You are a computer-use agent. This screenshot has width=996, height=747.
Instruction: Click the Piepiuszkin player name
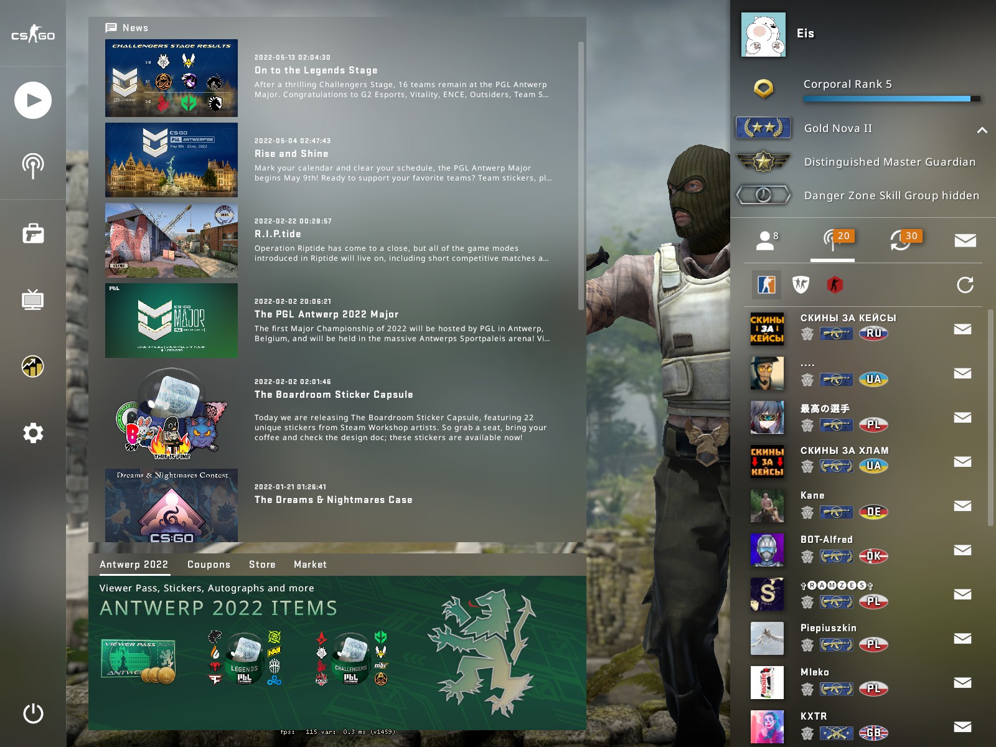tap(828, 628)
